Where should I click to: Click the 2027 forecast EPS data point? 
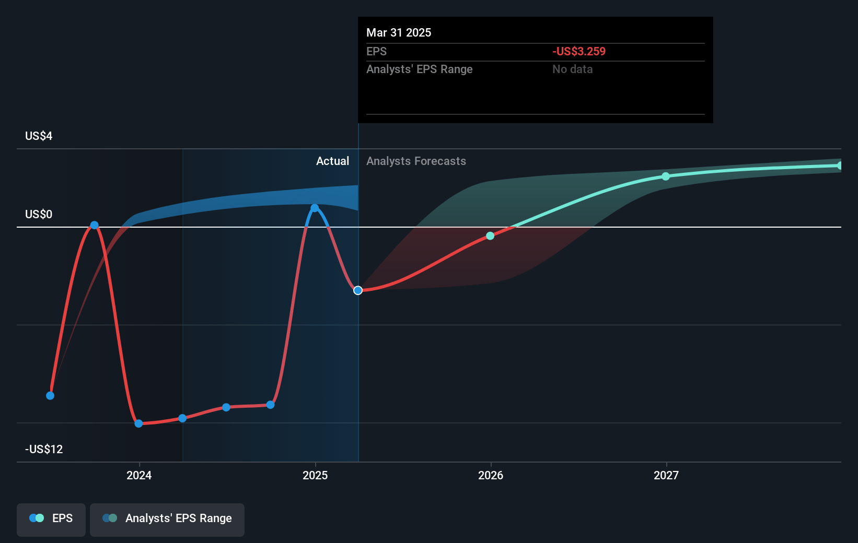point(666,176)
